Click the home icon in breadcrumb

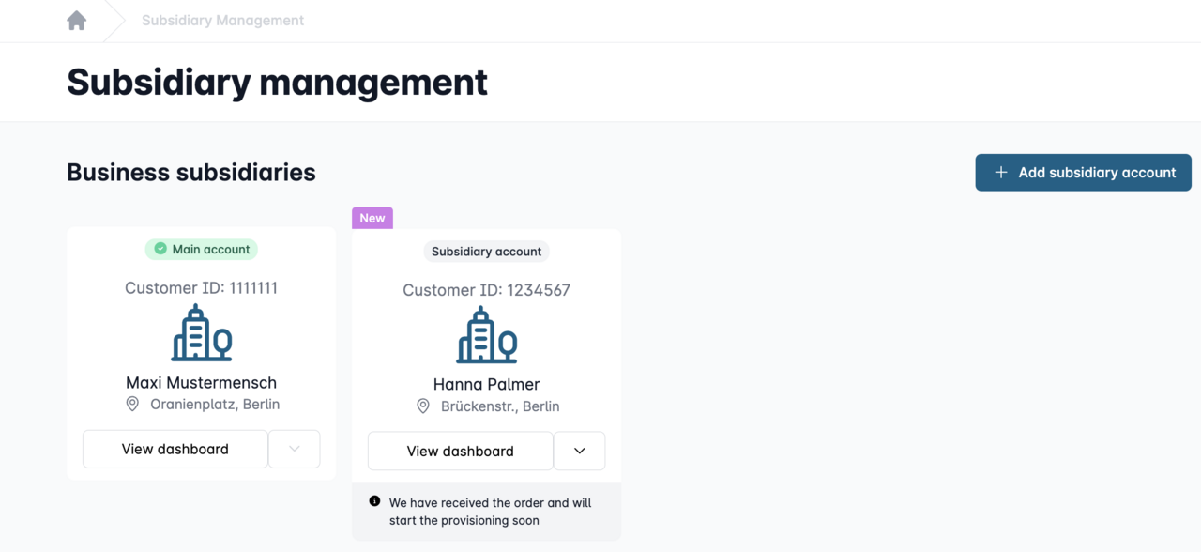pyautogui.click(x=77, y=21)
